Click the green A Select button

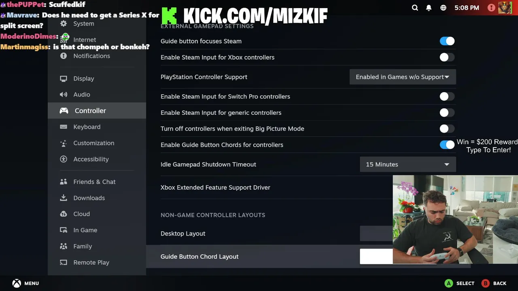pos(459,283)
